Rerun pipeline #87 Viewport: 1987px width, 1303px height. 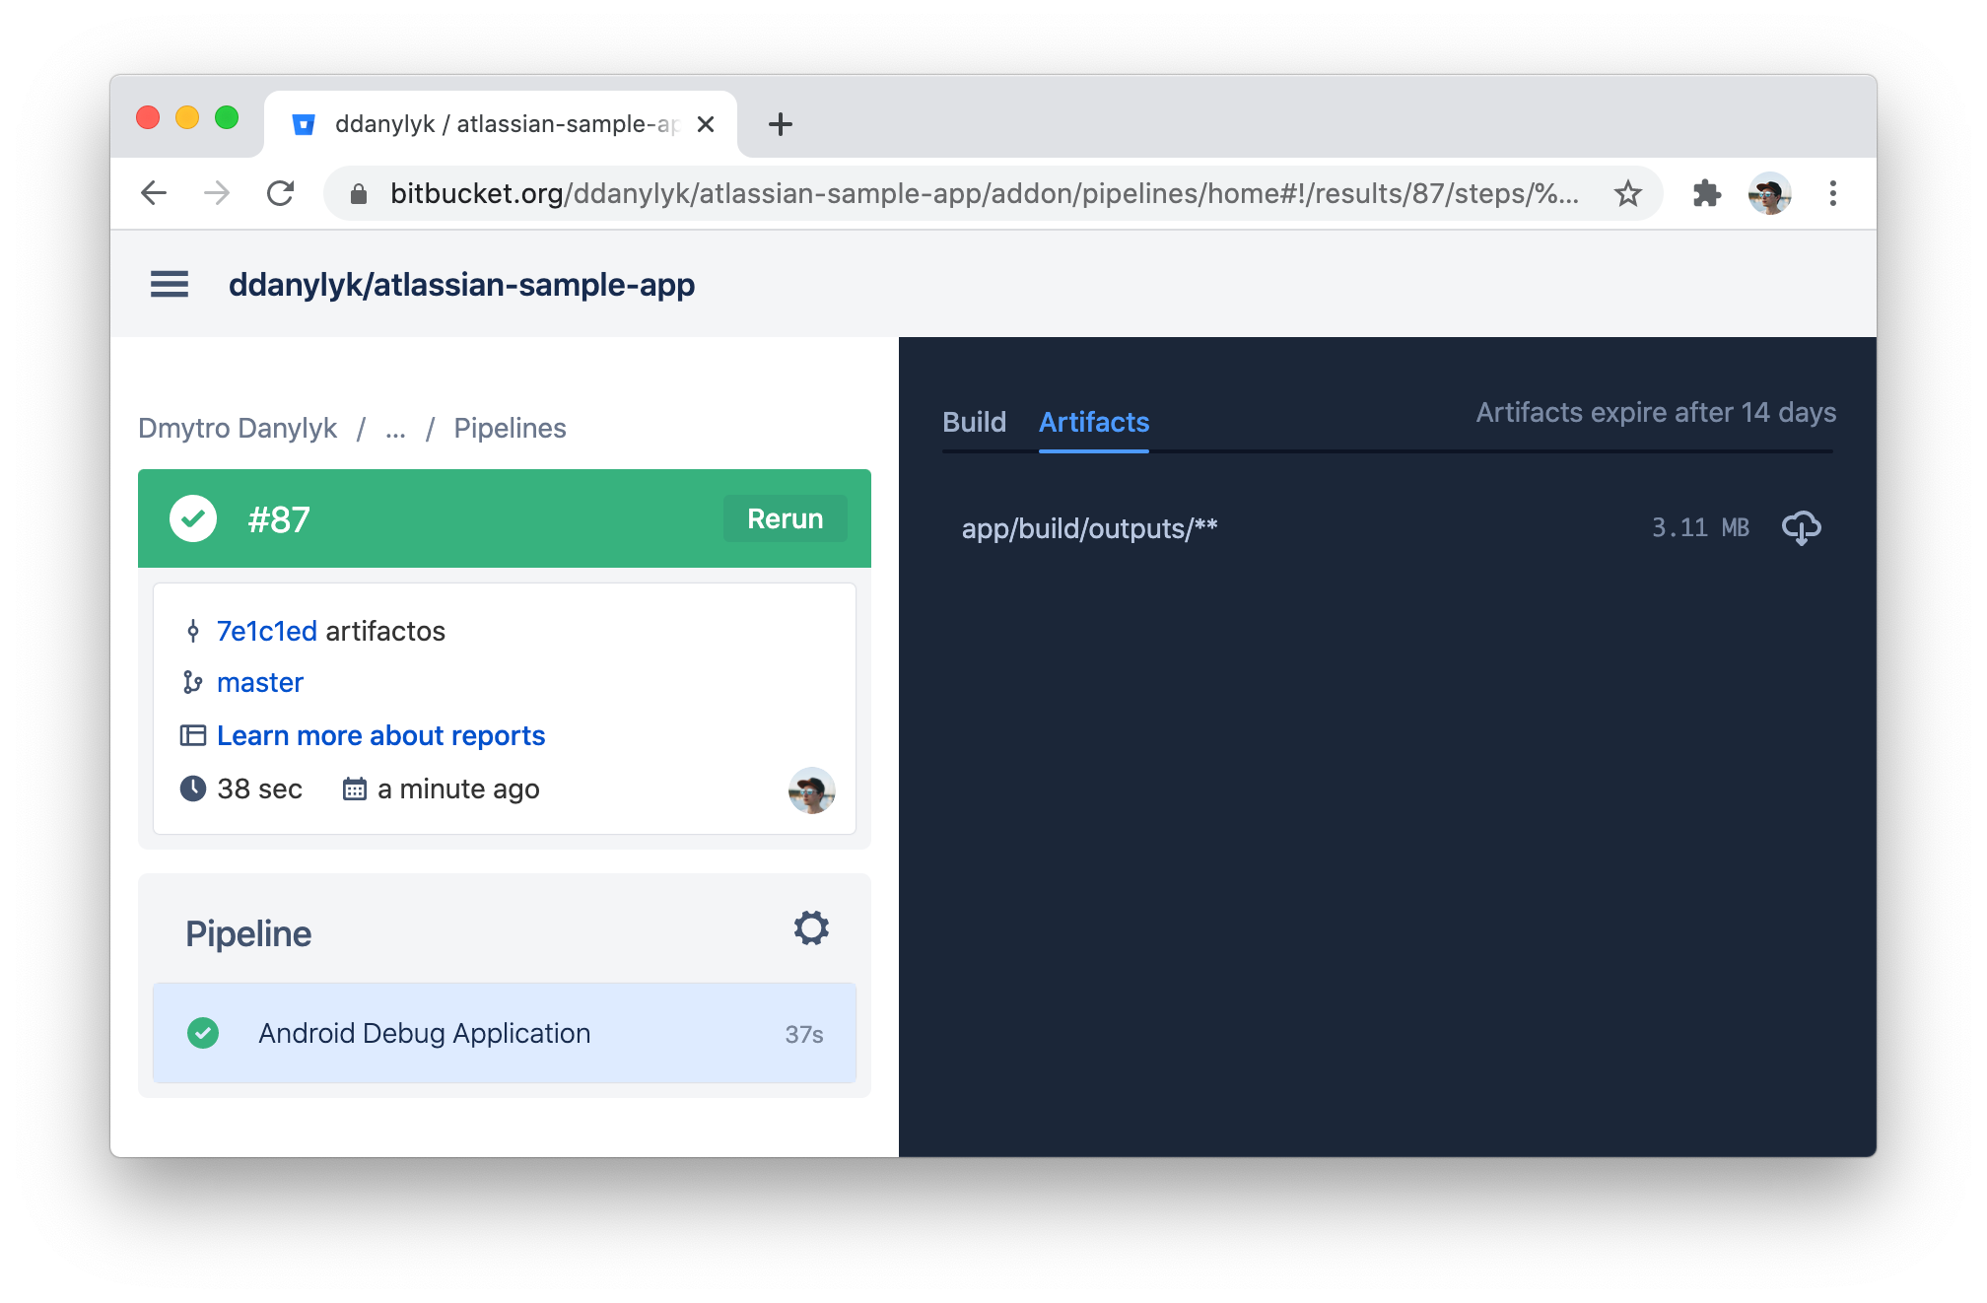click(785, 518)
